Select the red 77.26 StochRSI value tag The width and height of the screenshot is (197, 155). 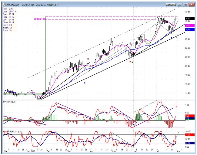coord(190,135)
